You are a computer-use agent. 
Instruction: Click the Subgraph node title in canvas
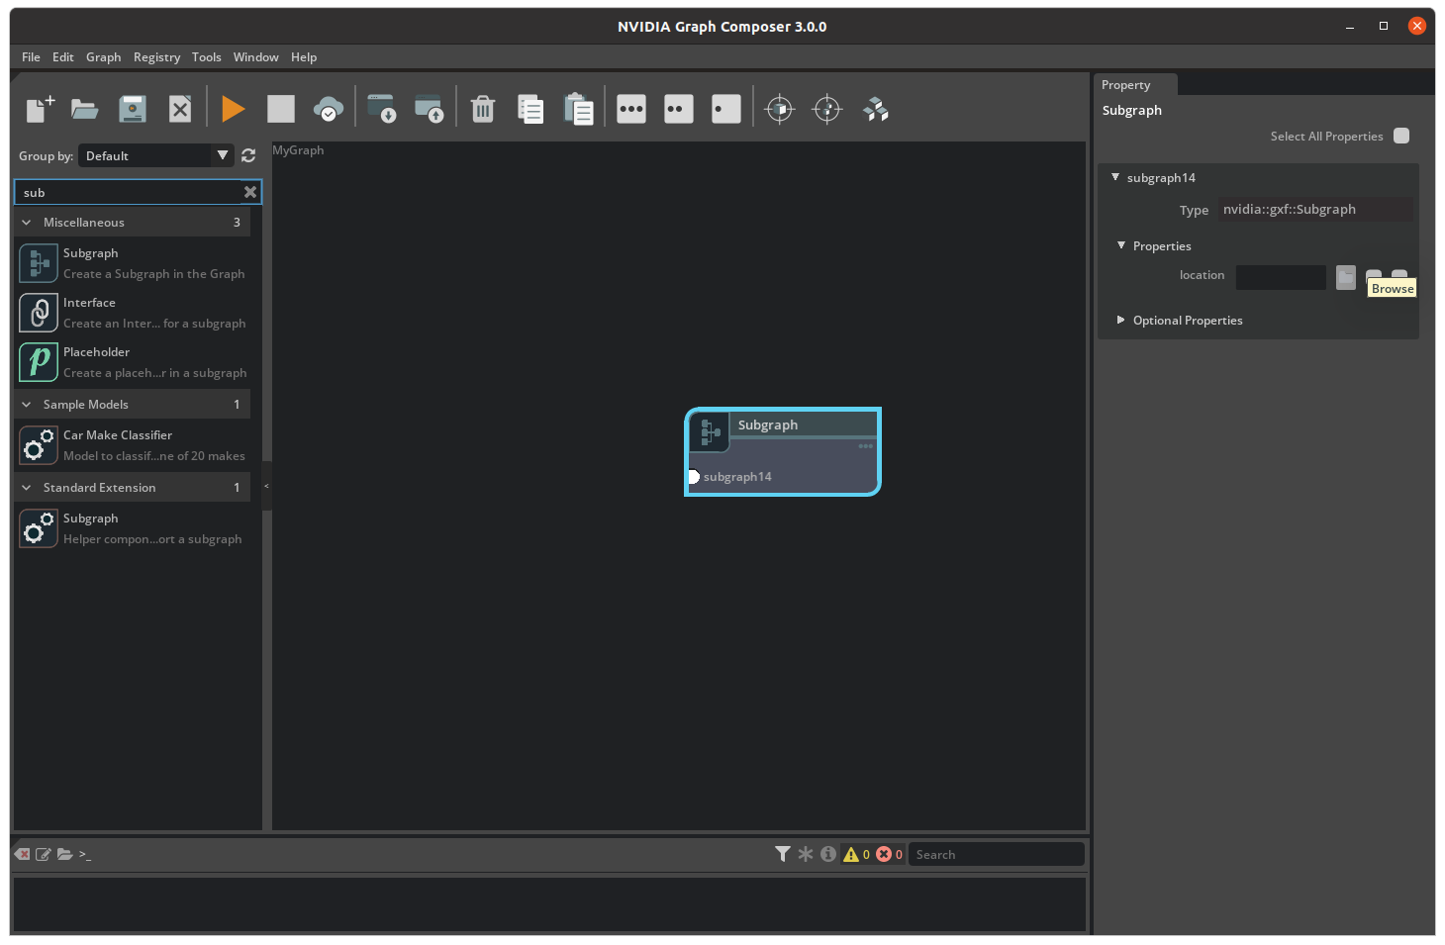768,425
